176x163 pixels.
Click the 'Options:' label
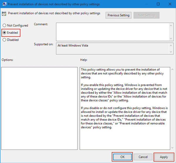[7, 60]
